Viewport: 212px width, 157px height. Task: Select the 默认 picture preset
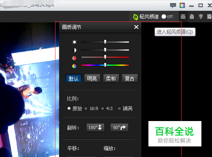click(x=74, y=78)
